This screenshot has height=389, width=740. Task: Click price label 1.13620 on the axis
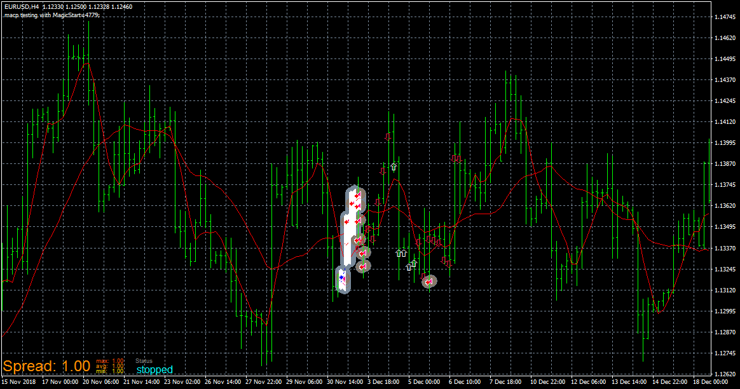pos(725,206)
